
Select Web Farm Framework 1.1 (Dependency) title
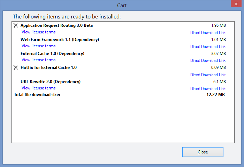click(60, 40)
